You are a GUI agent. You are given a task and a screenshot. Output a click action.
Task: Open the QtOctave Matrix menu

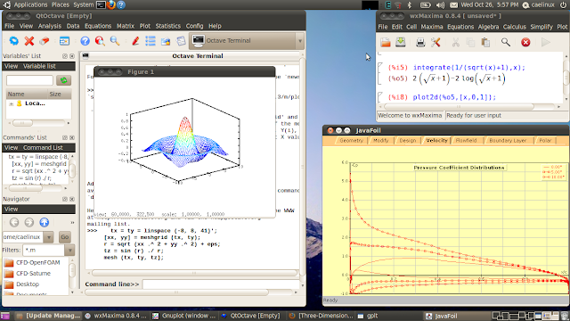click(x=126, y=26)
